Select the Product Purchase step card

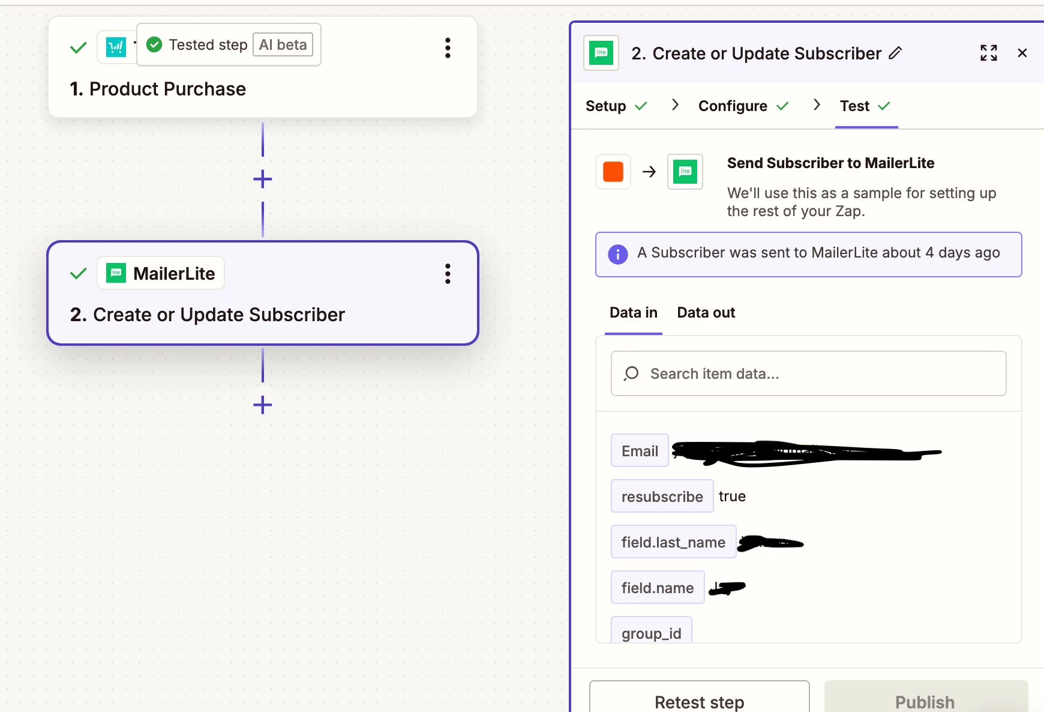(x=263, y=67)
